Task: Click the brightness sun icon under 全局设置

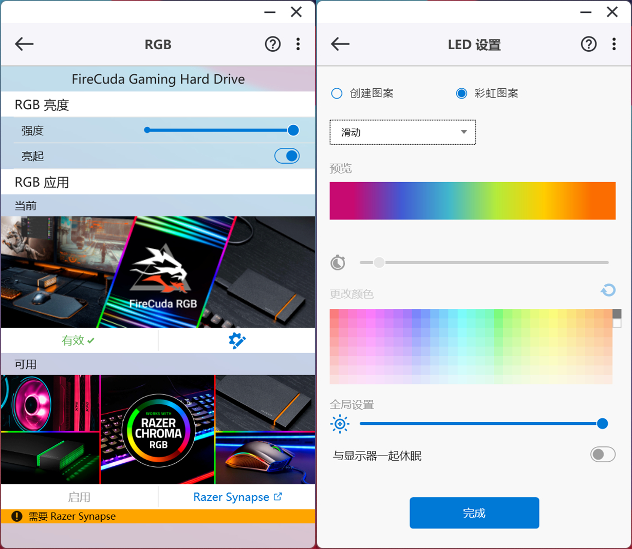Action: point(340,424)
